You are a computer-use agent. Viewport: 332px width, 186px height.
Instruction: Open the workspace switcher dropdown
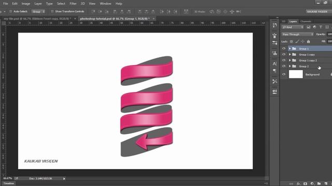319,11
